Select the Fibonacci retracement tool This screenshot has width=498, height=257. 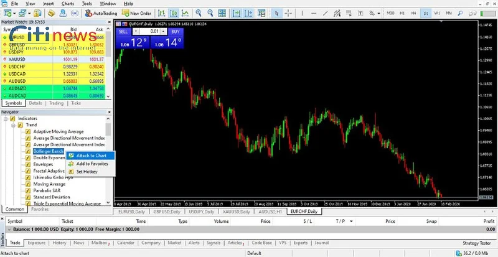[349, 13]
